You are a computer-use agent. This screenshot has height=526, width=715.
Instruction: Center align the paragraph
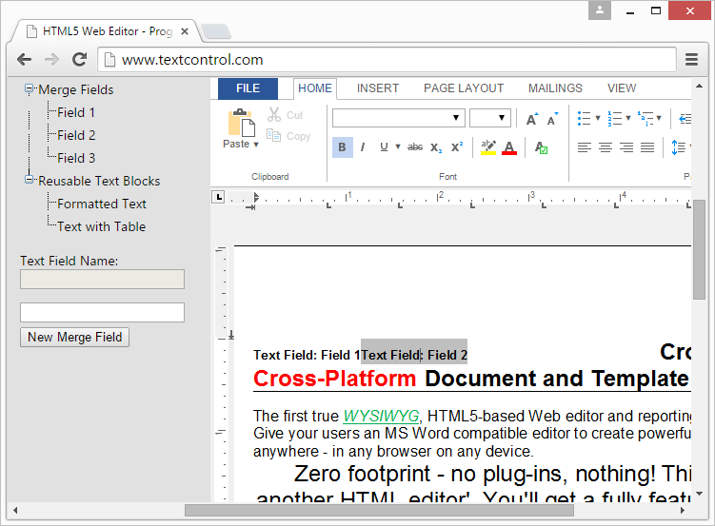606,147
